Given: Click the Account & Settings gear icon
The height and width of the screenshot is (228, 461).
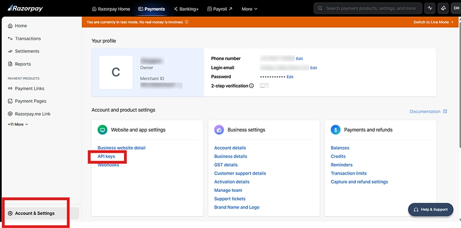Looking at the screenshot, I should (x=10, y=214).
